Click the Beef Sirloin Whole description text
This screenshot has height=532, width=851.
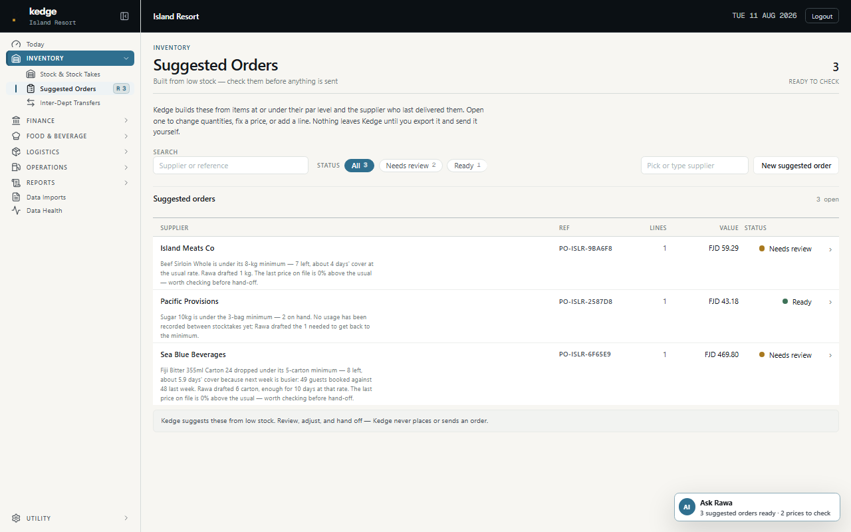(267, 273)
